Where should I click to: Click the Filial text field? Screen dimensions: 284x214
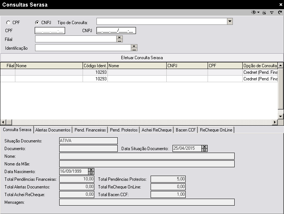click(76, 39)
